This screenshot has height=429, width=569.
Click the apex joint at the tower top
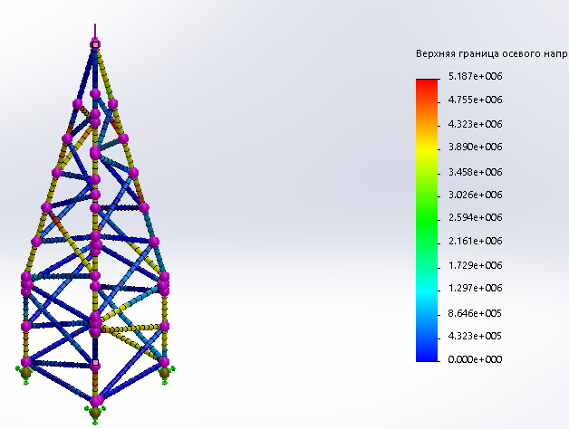pyautogui.click(x=95, y=43)
